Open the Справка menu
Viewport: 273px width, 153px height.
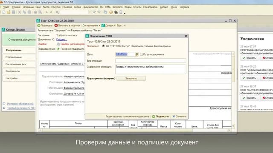(x=184, y=7)
